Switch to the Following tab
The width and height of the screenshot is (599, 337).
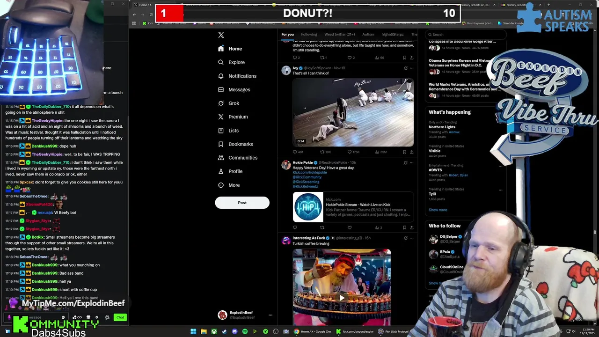[x=309, y=34]
